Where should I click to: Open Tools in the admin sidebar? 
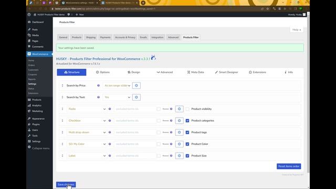(x=35, y=135)
